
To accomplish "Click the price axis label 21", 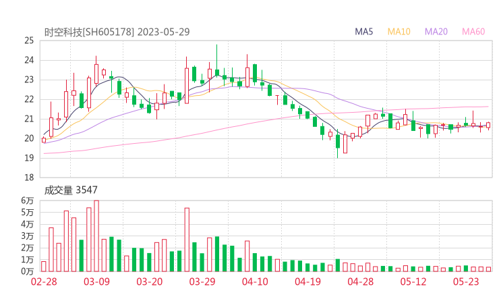I will point(29,119).
